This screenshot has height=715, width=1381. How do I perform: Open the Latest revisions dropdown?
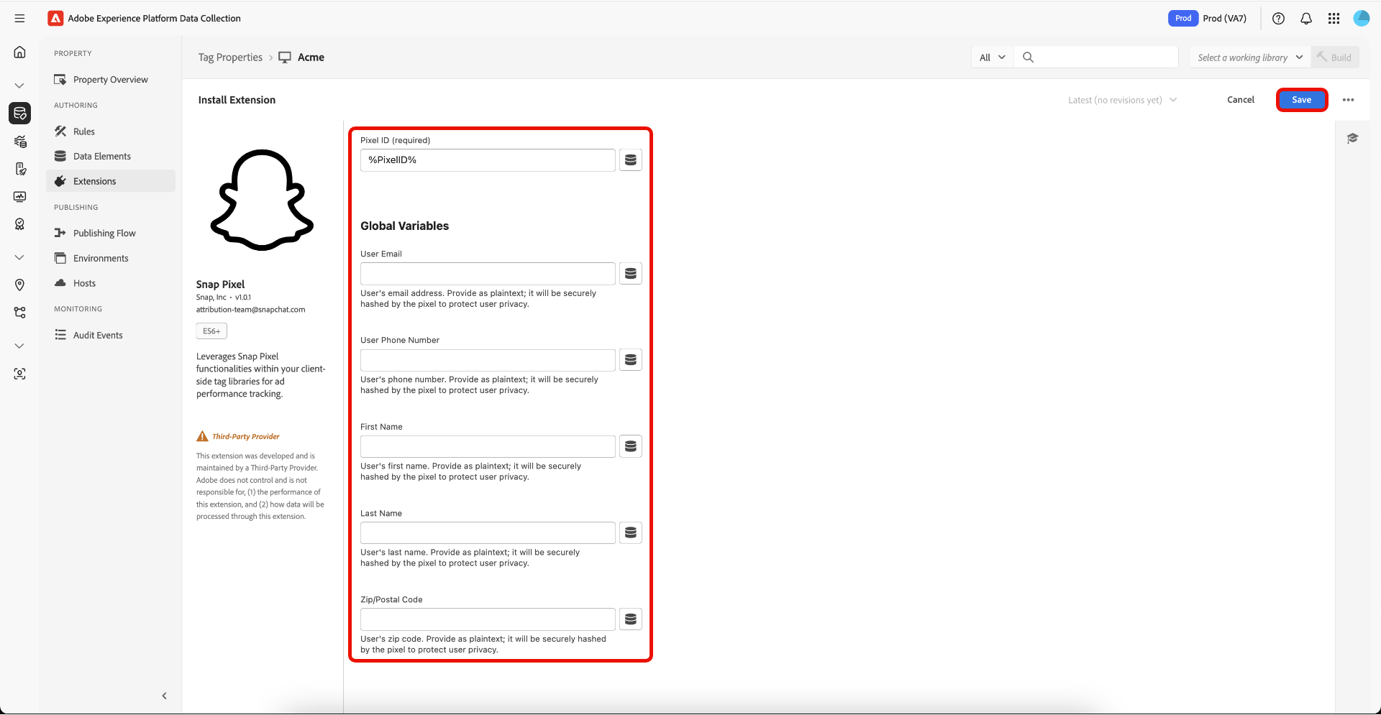[x=1122, y=100]
